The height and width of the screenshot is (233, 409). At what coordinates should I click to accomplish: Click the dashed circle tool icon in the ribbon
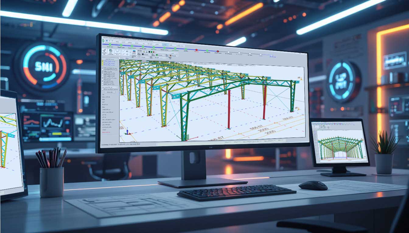click(x=118, y=51)
